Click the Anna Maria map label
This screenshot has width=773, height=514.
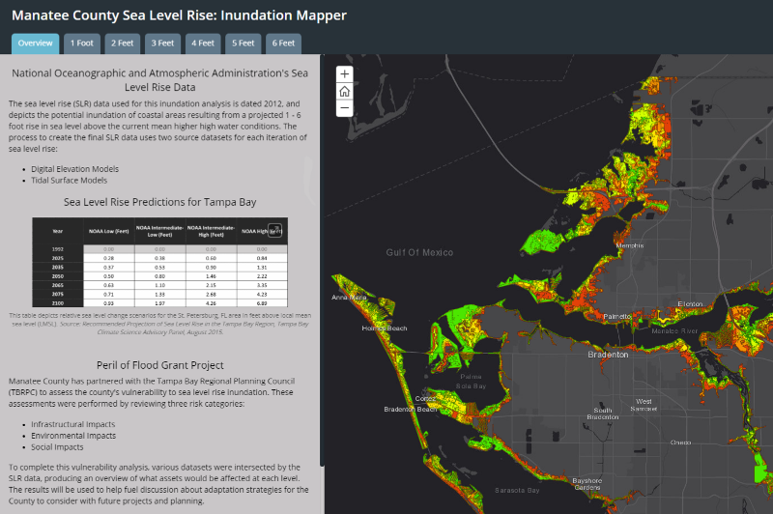tap(349, 299)
